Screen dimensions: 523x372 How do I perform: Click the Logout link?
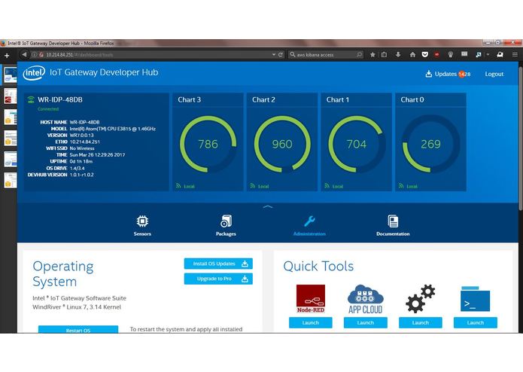494,74
